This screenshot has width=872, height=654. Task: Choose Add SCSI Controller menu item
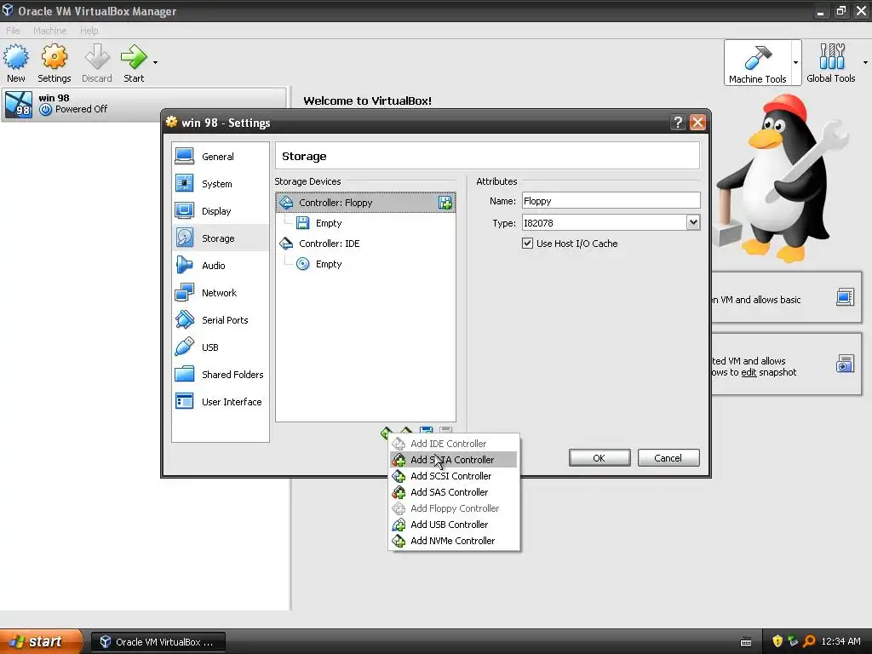point(454,476)
